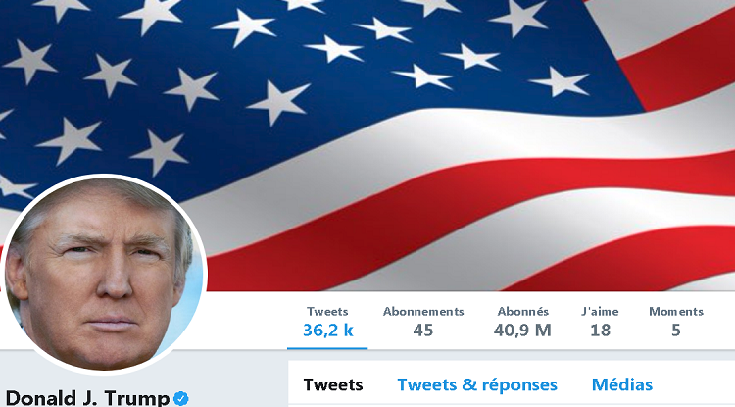Open the Donald J. Trump profile name
The image size is (735, 407).
(x=87, y=397)
